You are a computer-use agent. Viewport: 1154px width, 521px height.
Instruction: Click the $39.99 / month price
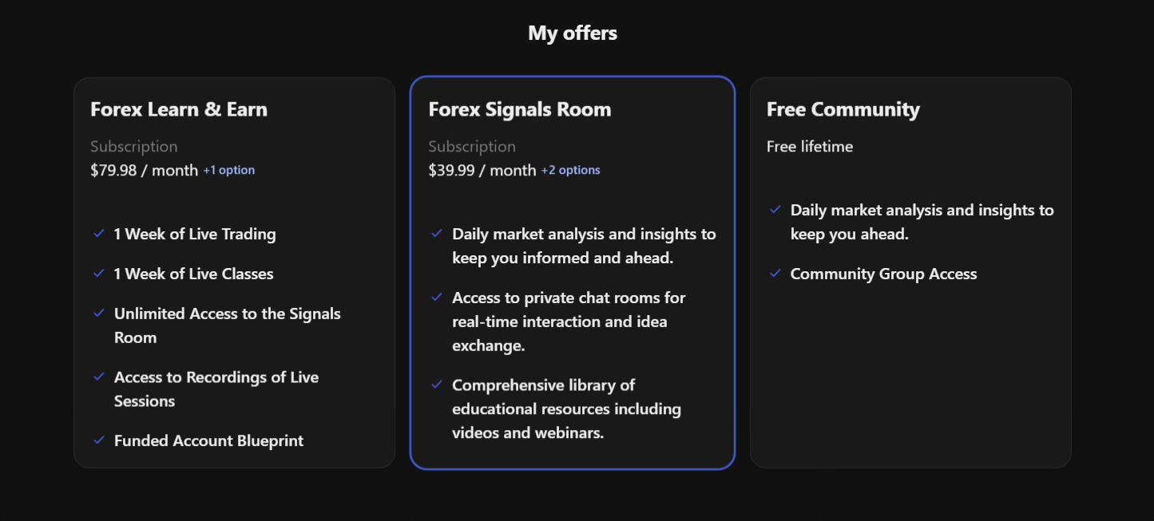pos(482,170)
